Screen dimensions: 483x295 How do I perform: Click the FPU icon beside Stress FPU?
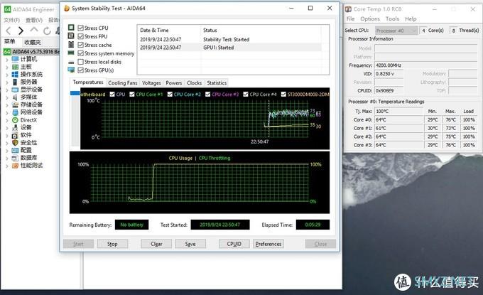coord(71,36)
